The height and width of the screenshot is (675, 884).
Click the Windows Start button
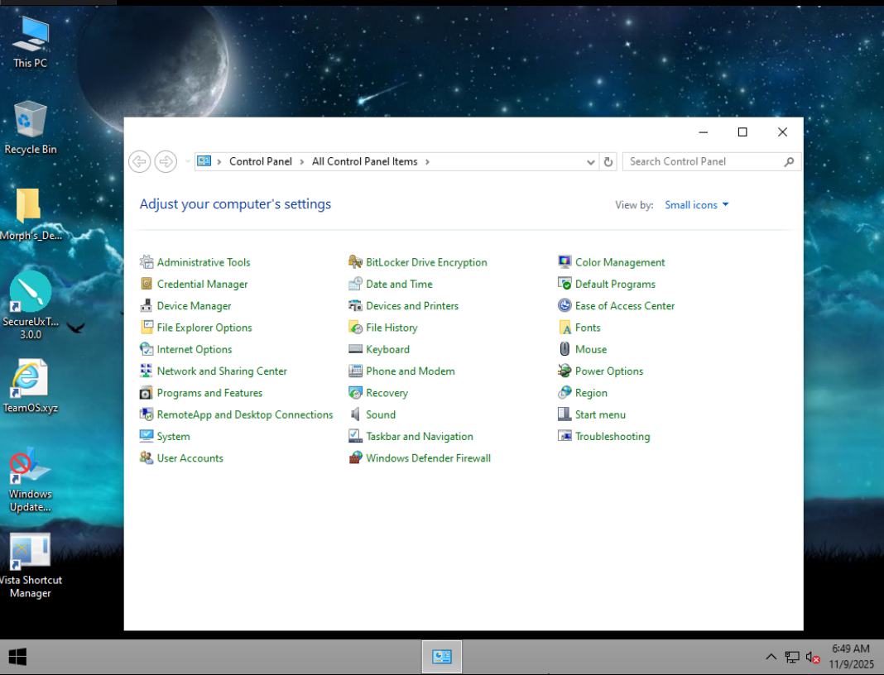click(x=17, y=657)
